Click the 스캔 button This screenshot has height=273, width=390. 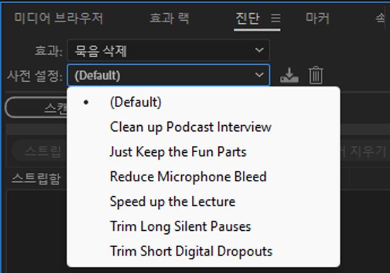click(36, 108)
